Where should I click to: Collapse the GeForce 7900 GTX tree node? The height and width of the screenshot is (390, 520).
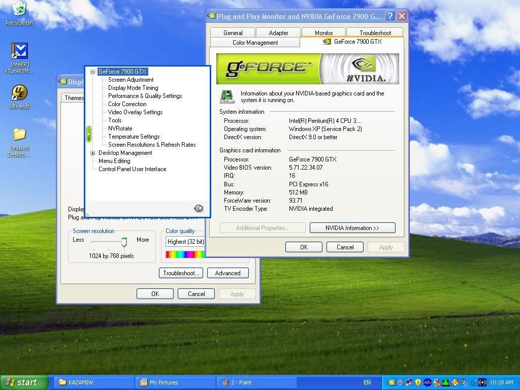(x=93, y=72)
